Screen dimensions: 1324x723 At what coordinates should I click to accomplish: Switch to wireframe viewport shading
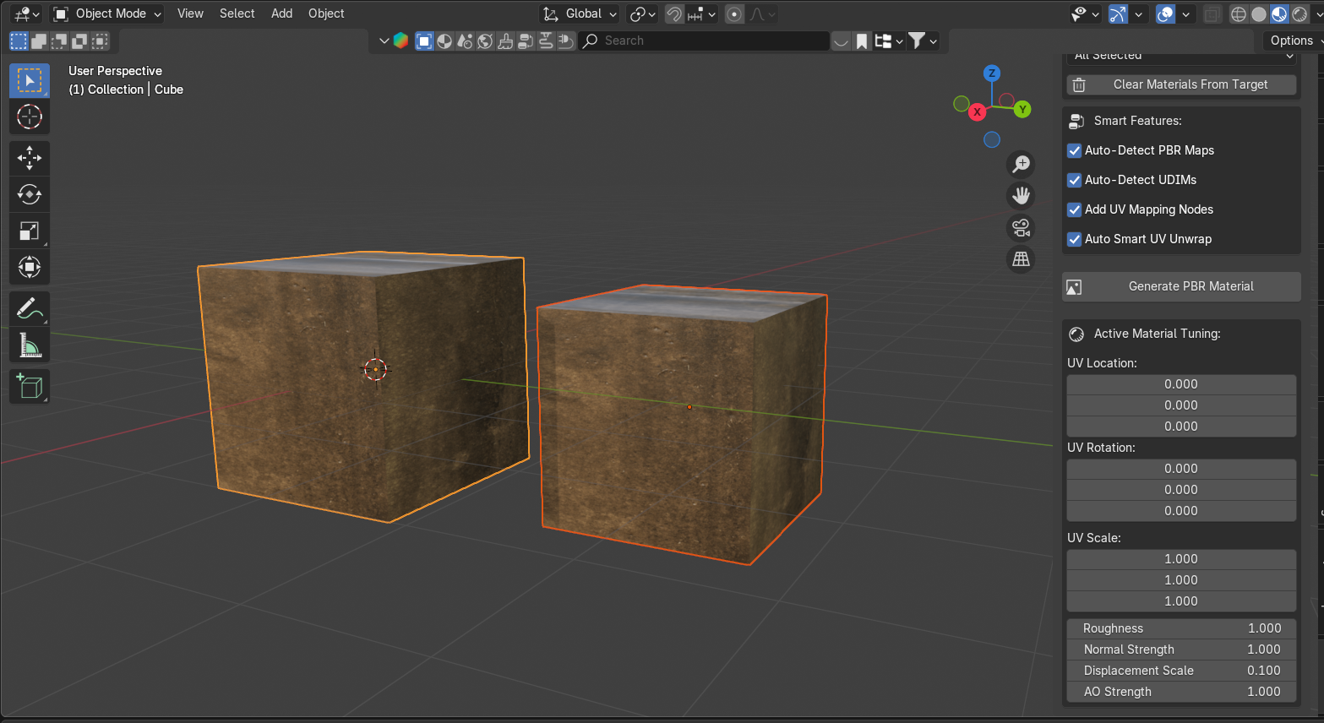tap(1239, 14)
